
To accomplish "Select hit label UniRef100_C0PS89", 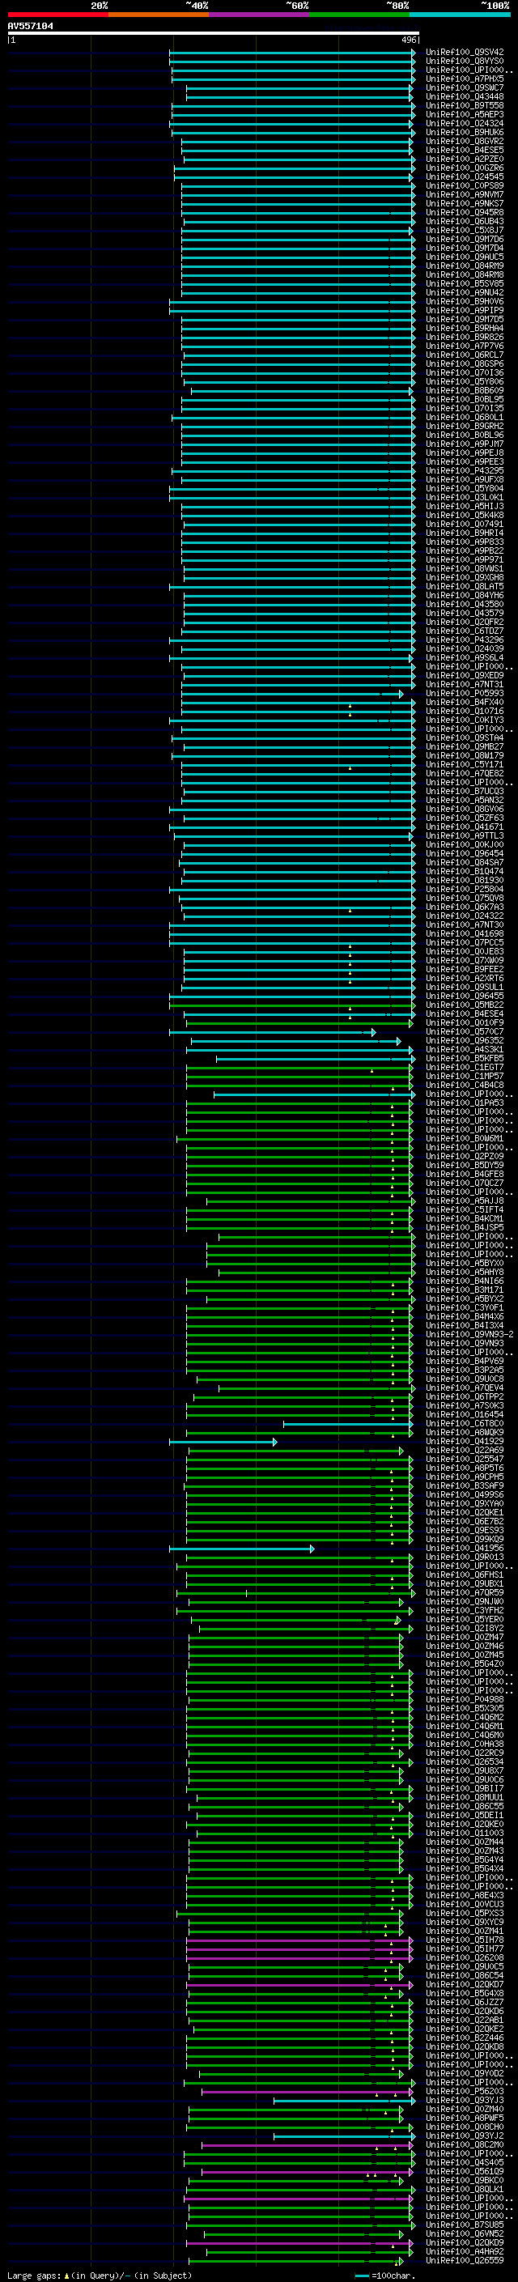I will click(465, 185).
